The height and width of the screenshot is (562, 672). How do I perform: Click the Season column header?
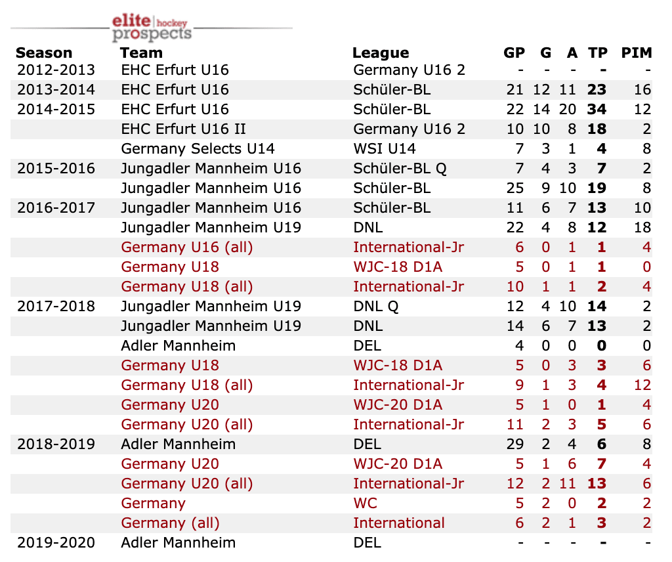[x=44, y=53]
